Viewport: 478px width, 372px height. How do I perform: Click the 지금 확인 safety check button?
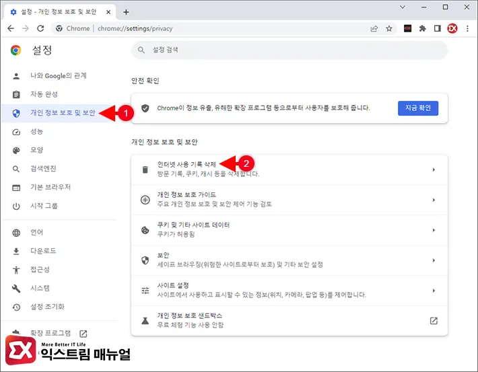(418, 108)
